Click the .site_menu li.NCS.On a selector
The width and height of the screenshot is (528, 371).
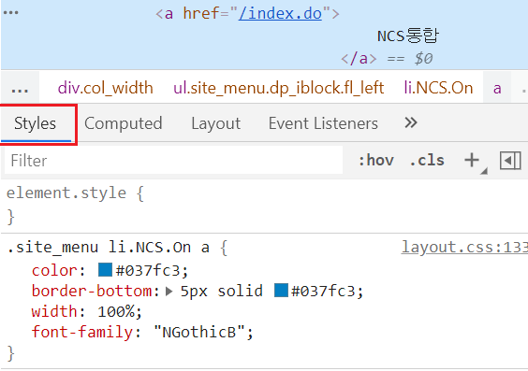(108, 248)
